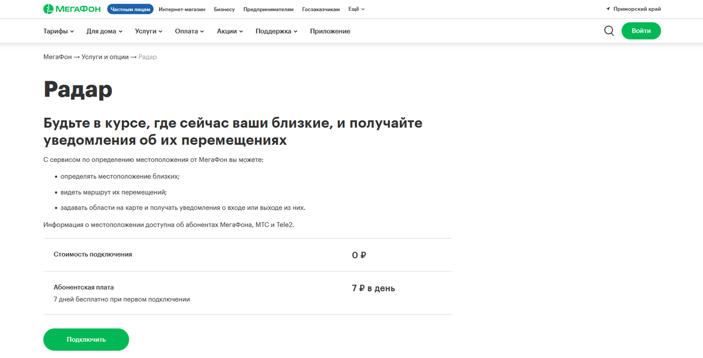Open the Госзаказчикам section

(321, 9)
